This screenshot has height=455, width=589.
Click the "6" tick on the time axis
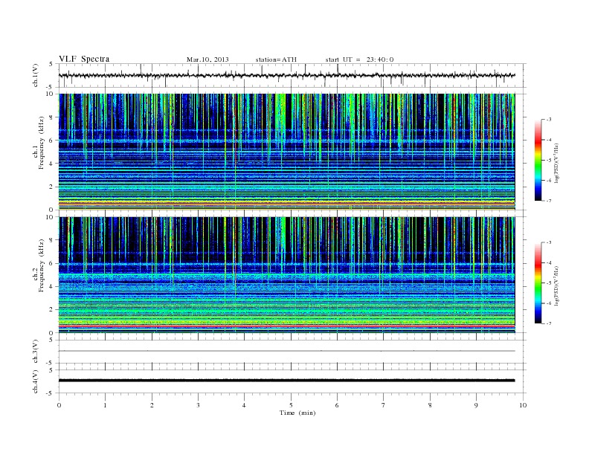pos(337,405)
